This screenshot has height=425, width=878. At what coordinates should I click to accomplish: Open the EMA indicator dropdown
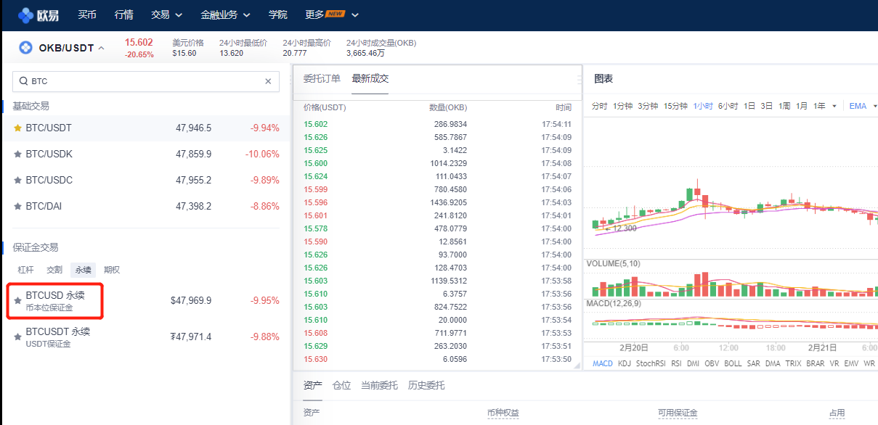click(863, 106)
